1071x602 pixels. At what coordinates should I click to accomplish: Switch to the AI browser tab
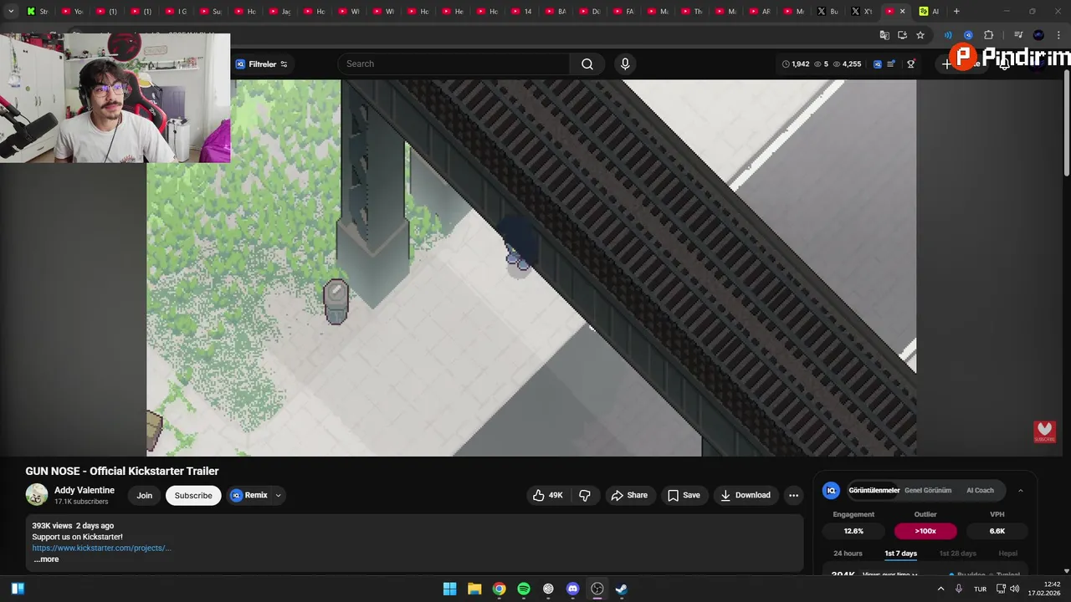click(929, 12)
